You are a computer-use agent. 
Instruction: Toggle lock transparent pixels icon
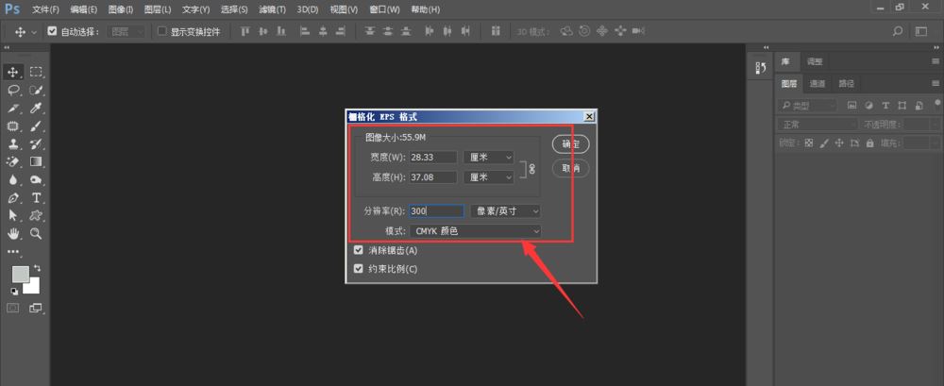(x=809, y=143)
